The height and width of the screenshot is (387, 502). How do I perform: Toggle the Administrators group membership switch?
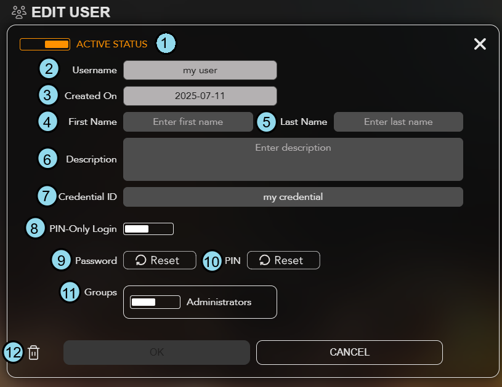click(155, 302)
